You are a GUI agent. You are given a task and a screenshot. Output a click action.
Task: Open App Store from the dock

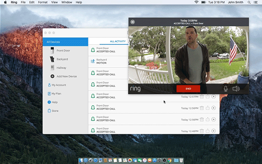coord(154,160)
